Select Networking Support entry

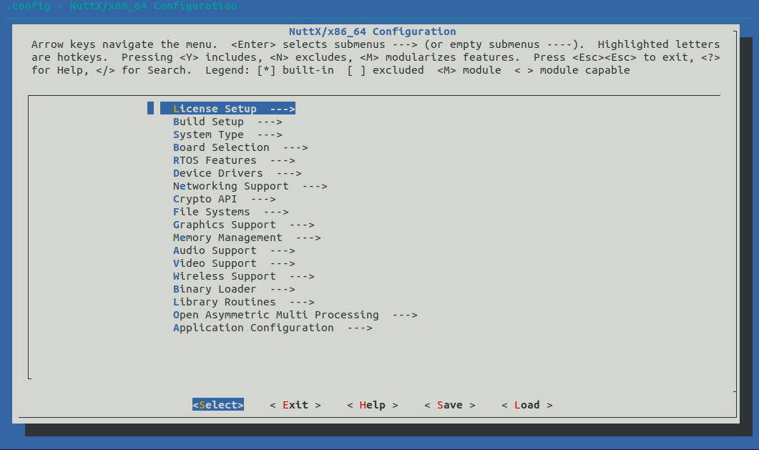click(250, 186)
